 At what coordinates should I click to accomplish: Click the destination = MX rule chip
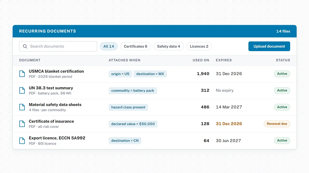point(150,74)
